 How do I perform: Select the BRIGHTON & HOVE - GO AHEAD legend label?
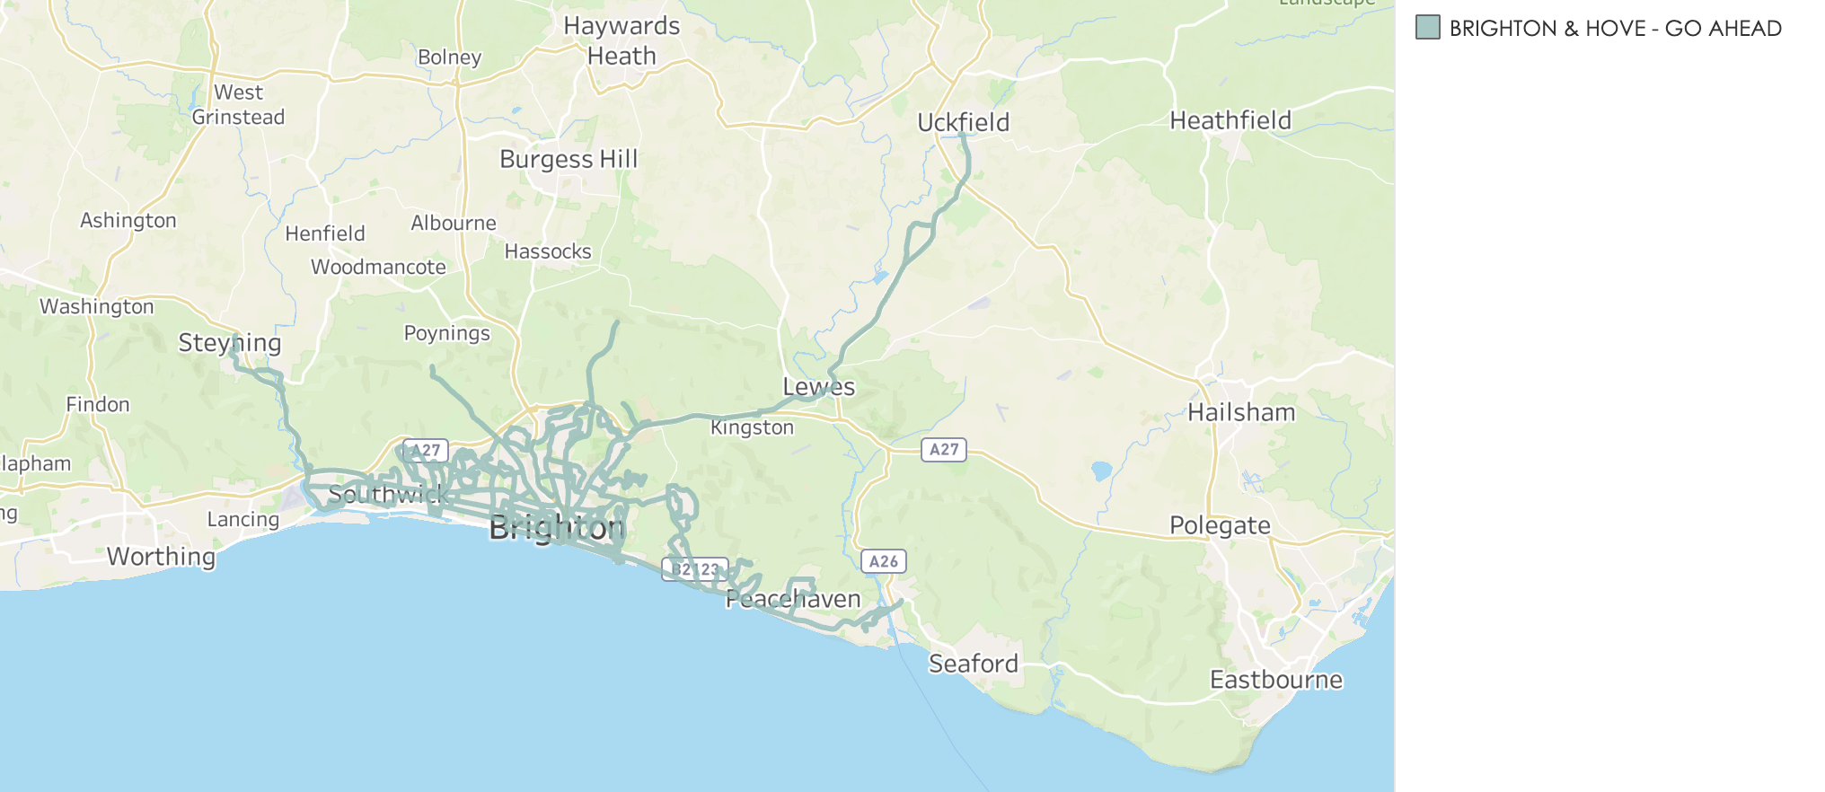pos(1615,29)
